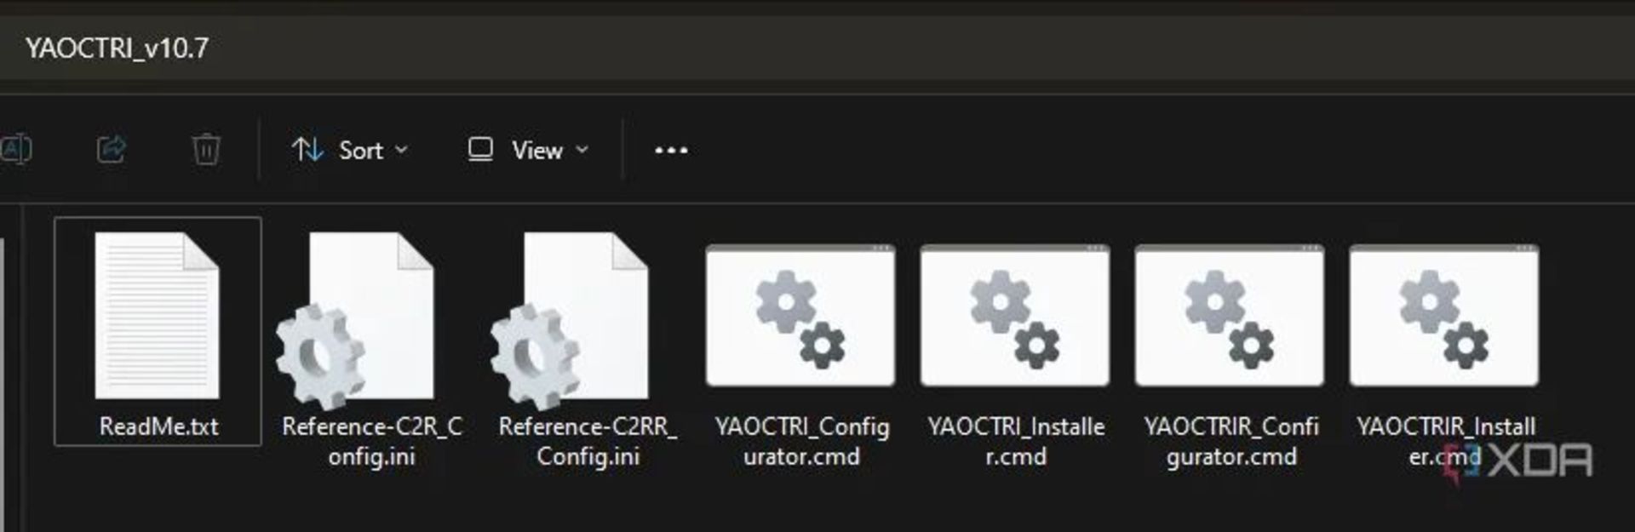Select the Reference-C2R_Config.ini gear icon
1635x532 pixels.
[x=319, y=356]
